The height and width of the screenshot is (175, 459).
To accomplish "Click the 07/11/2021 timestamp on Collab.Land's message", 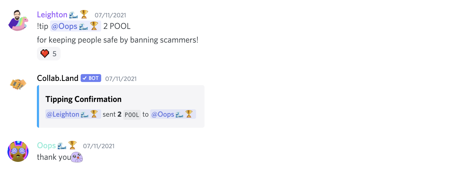I will pos(121,79).
